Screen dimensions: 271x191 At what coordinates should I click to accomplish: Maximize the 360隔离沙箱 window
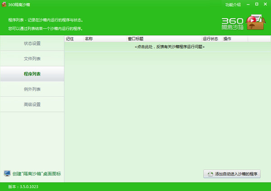(x=257, y=5)
